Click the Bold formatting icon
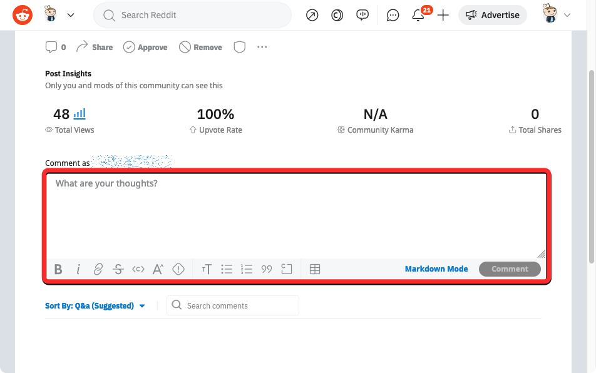This screenshot has height=373, width=596. pos(58,269)
